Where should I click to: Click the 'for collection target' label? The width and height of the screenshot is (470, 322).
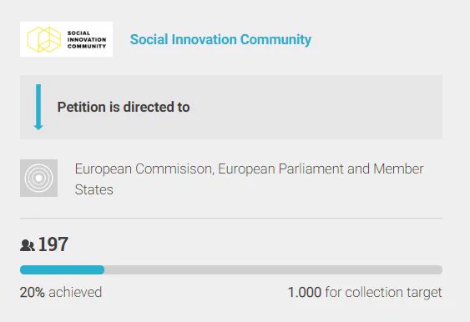[x=384, y=292]
